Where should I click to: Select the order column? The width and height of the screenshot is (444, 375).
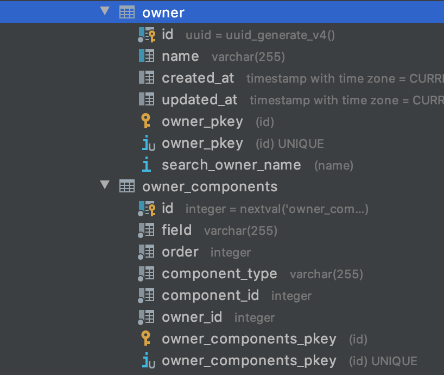[180, 252]
